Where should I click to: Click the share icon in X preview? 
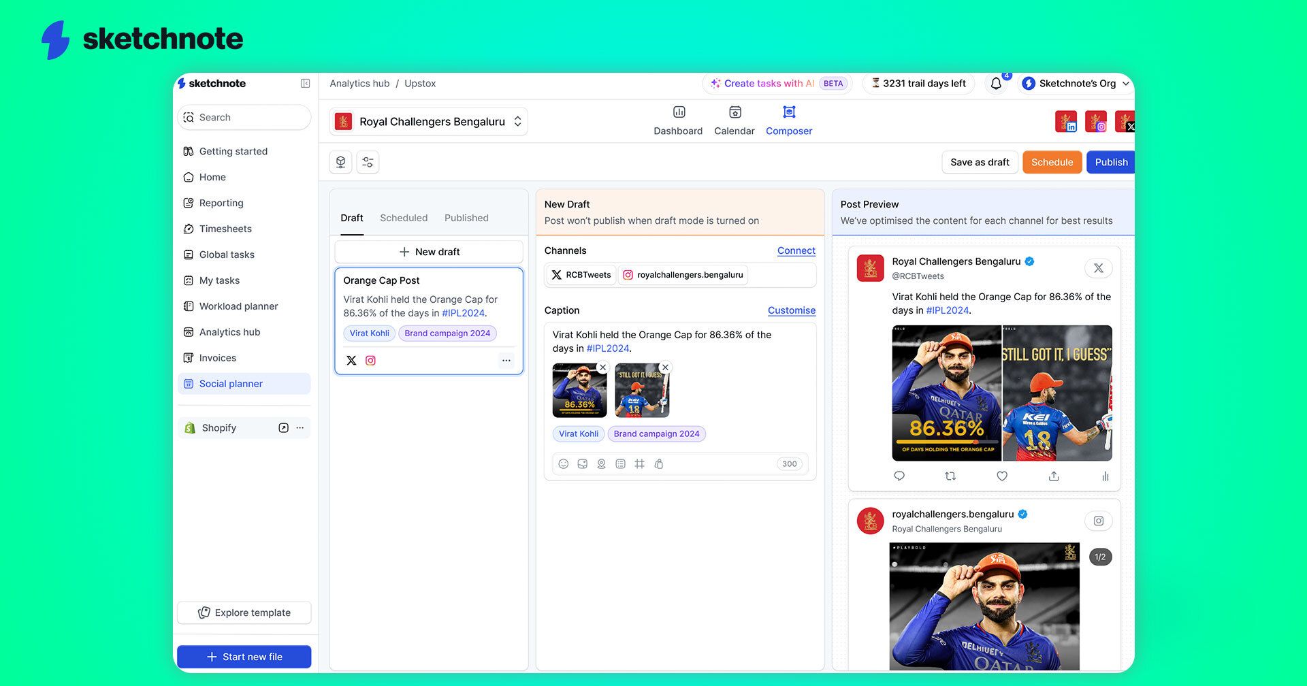pos(1054,476)
